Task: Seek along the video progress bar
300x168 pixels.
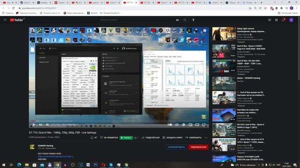Action: 119,121
